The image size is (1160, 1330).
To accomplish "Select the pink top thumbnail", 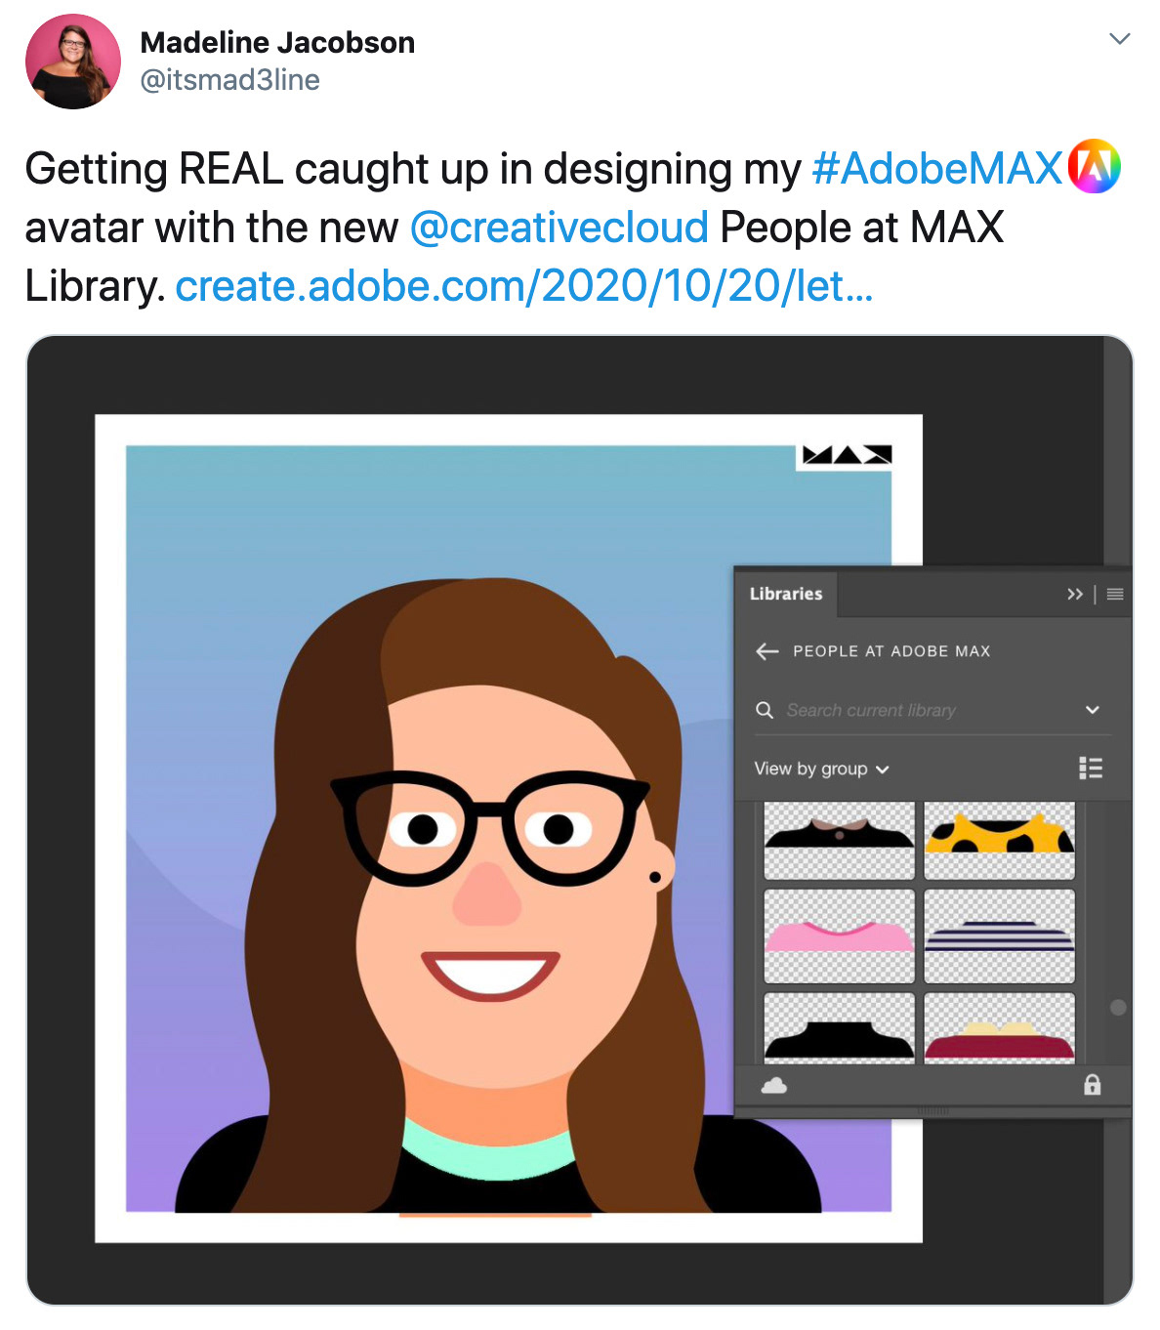I will (x=839, y=935).
